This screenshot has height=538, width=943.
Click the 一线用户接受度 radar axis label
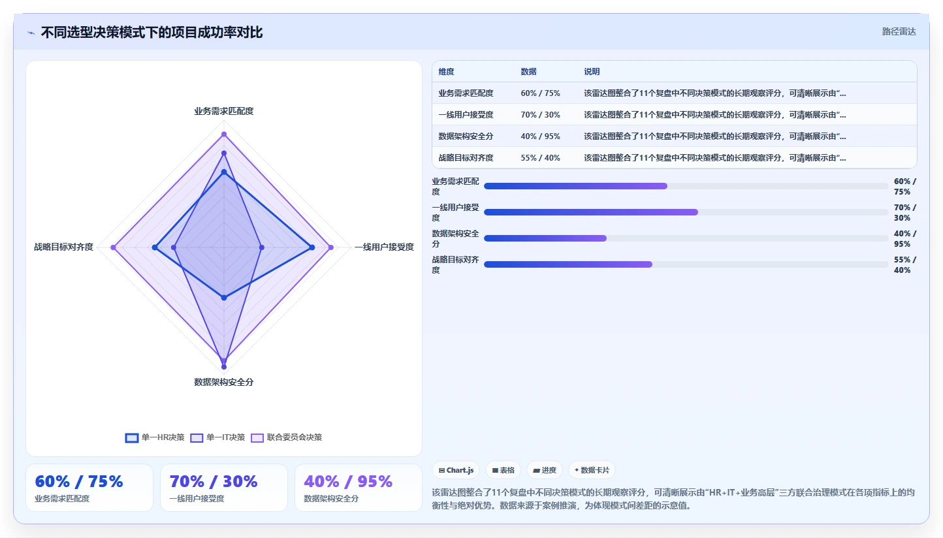tap(384, 247)
